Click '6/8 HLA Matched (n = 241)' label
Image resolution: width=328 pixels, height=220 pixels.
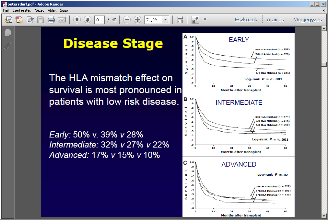tap(273, 73)
